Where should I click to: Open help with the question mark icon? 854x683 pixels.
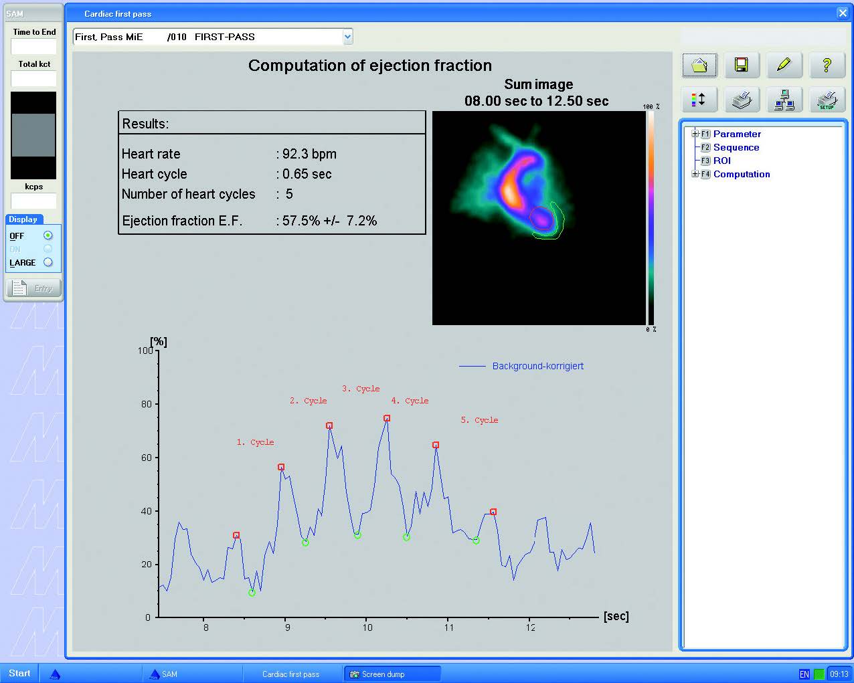tap(827, 65)
